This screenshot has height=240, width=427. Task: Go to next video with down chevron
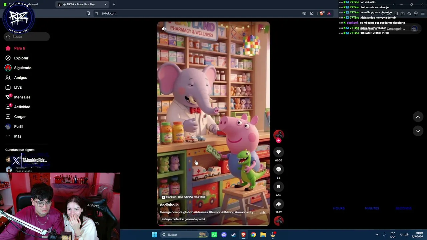coord(418,131)
